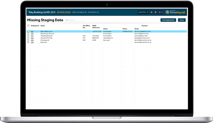
Task: Click the Phone column header
Action: pyautogui.click(x=125, y=29)
